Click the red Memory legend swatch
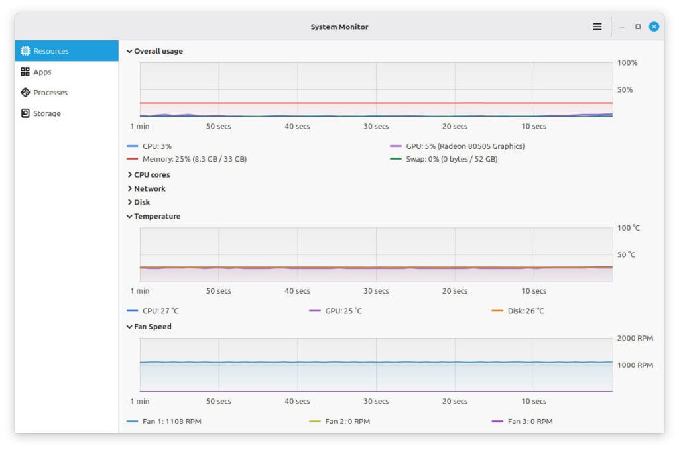This screenshot has width=679, height=450. pyautogui.click(x=132, y=159)
